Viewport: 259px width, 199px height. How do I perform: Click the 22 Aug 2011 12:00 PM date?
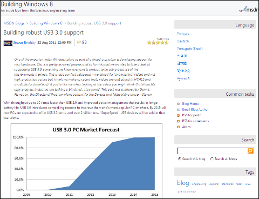tap(54, 43)
